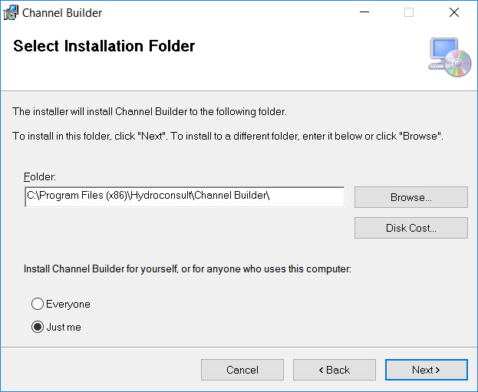Click the greyed-out maximize window button

(409, 12)
